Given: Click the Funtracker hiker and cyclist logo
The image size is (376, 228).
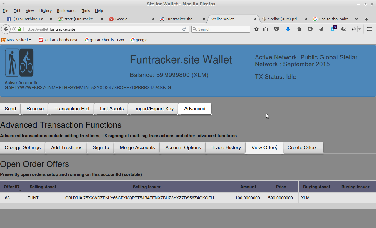Looking at the screenshot, I should pyautogui.click(x=19, y=63).
